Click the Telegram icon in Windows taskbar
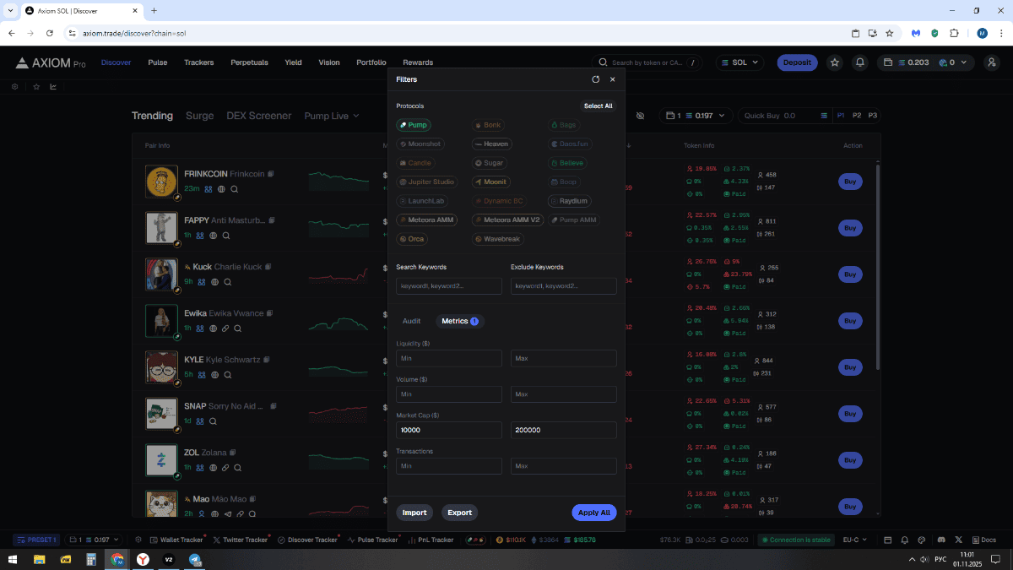The height and width of the screenshot is (570, 1013). [195, 559]
